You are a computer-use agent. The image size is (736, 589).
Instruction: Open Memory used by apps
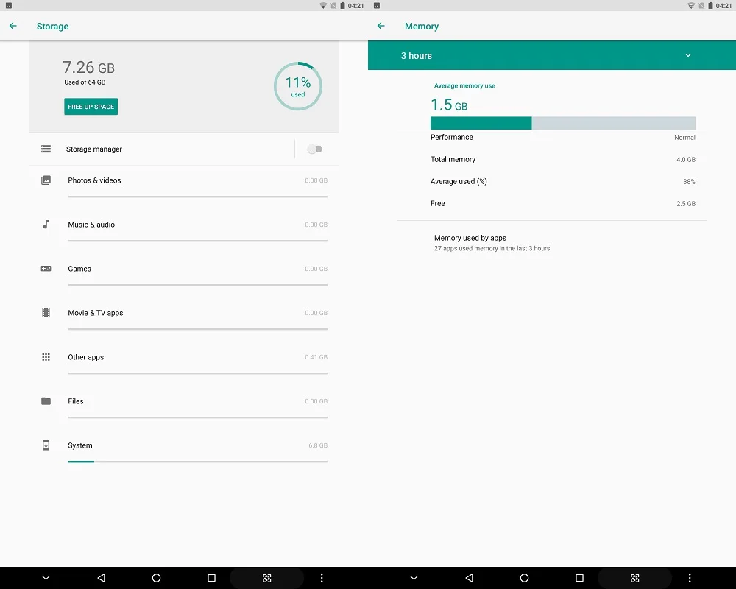552,243
